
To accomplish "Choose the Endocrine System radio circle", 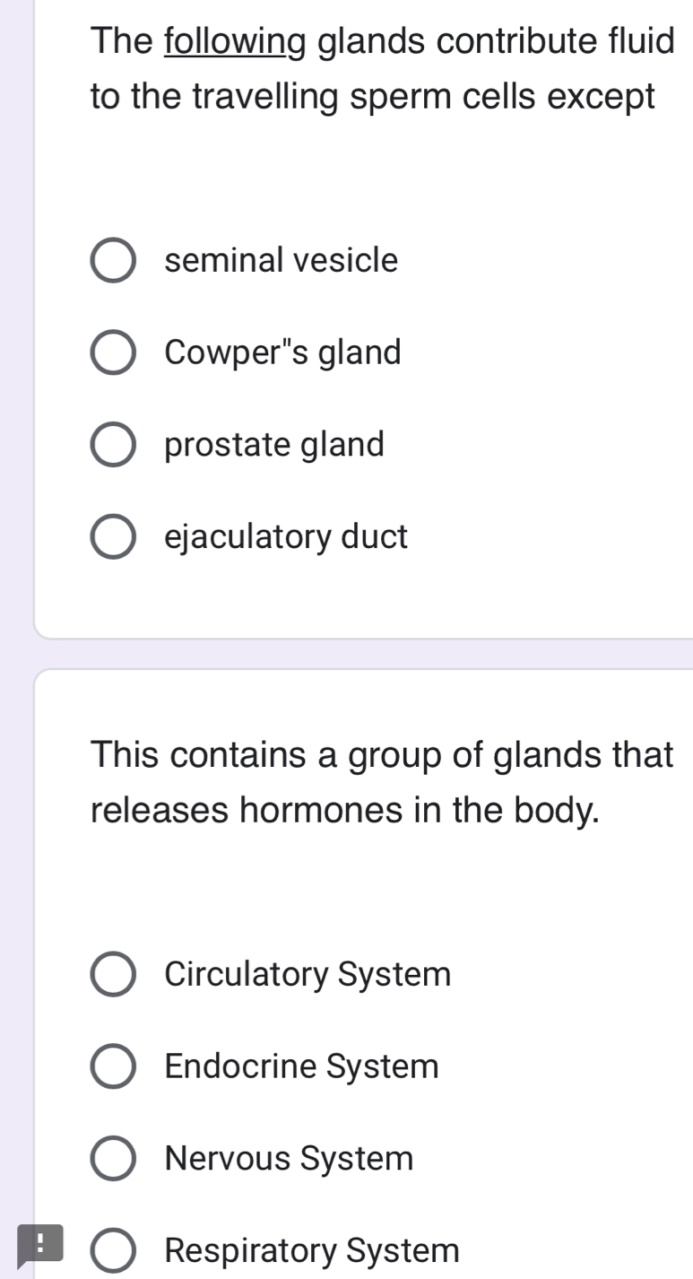I will coord(114,1066).
